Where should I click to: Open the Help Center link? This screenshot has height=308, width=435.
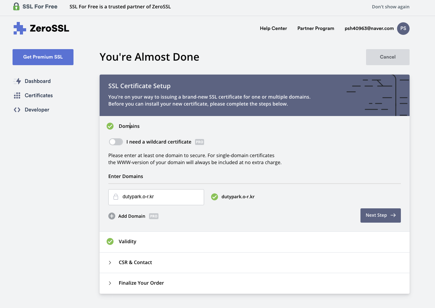273,29
